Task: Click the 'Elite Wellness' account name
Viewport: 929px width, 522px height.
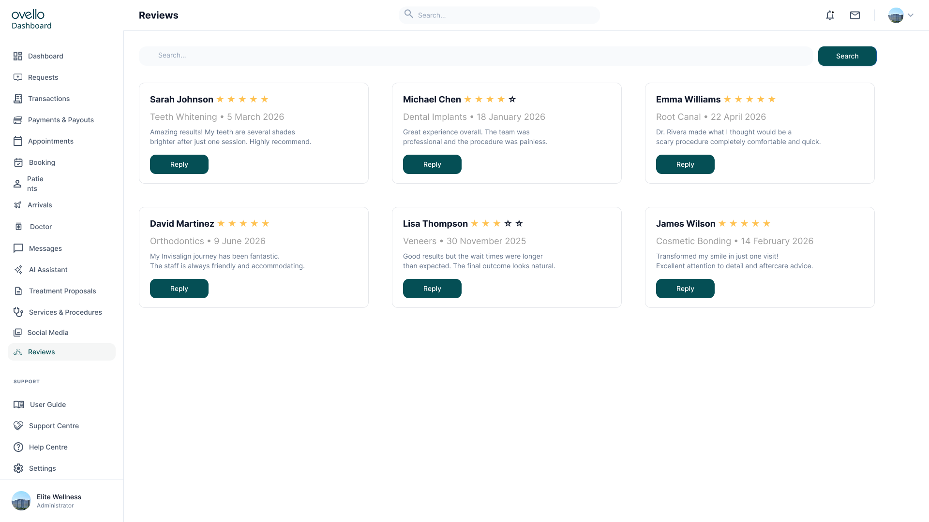Action: pos(59,497)
